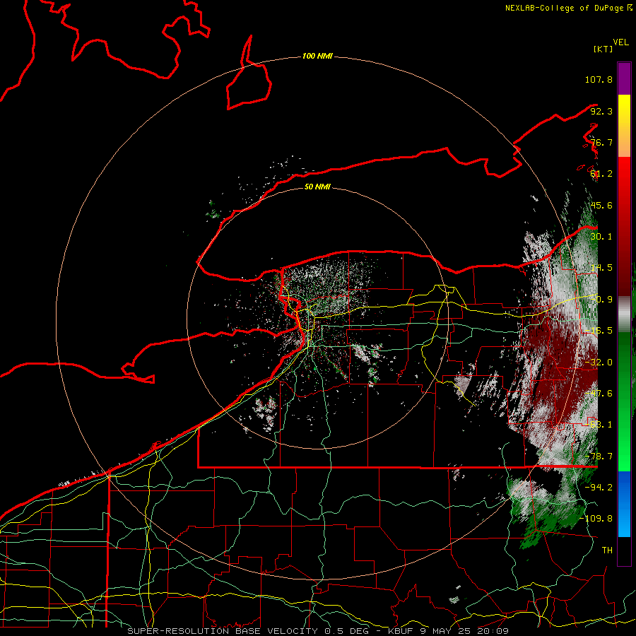Click the VEL legend title
The width and height of the screenshot is (636, 636).
click(620, 42)
